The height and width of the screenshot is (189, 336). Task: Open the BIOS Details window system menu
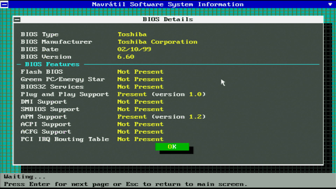[17, 19]
